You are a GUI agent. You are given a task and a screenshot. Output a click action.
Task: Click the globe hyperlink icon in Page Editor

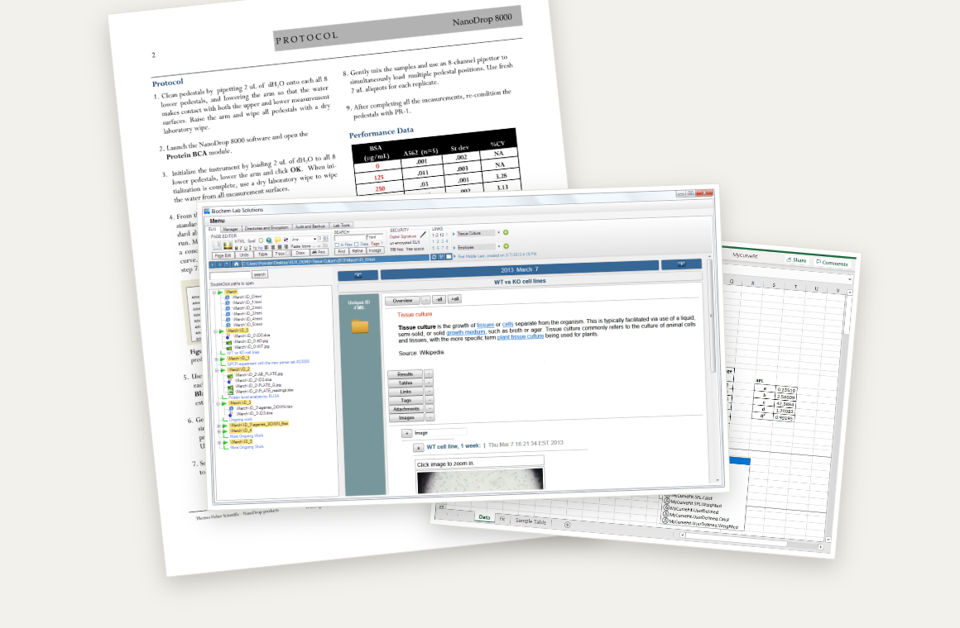pos(269,240)
